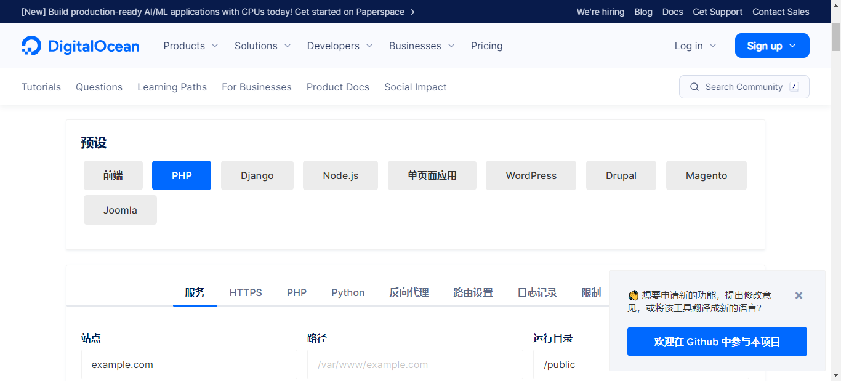Click the 路径 input field
The image size is (841, 381).
click(x=415, y=364)
